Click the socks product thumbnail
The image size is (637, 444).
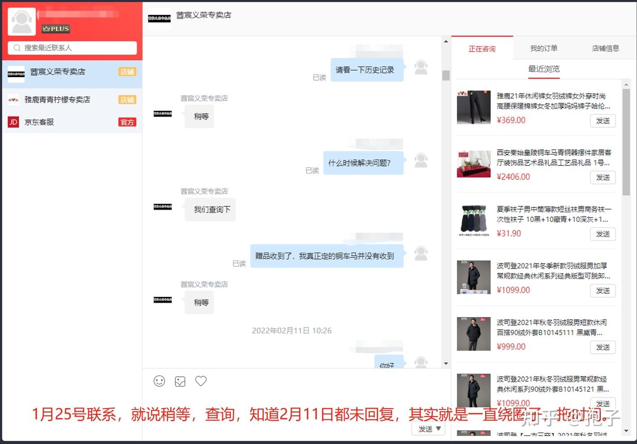click(x=473, y=220)
